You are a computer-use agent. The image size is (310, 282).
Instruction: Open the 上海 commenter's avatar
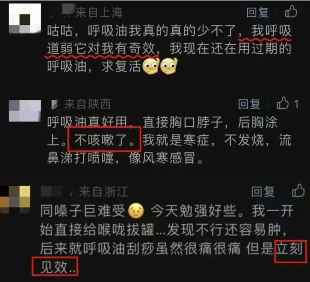25,18
